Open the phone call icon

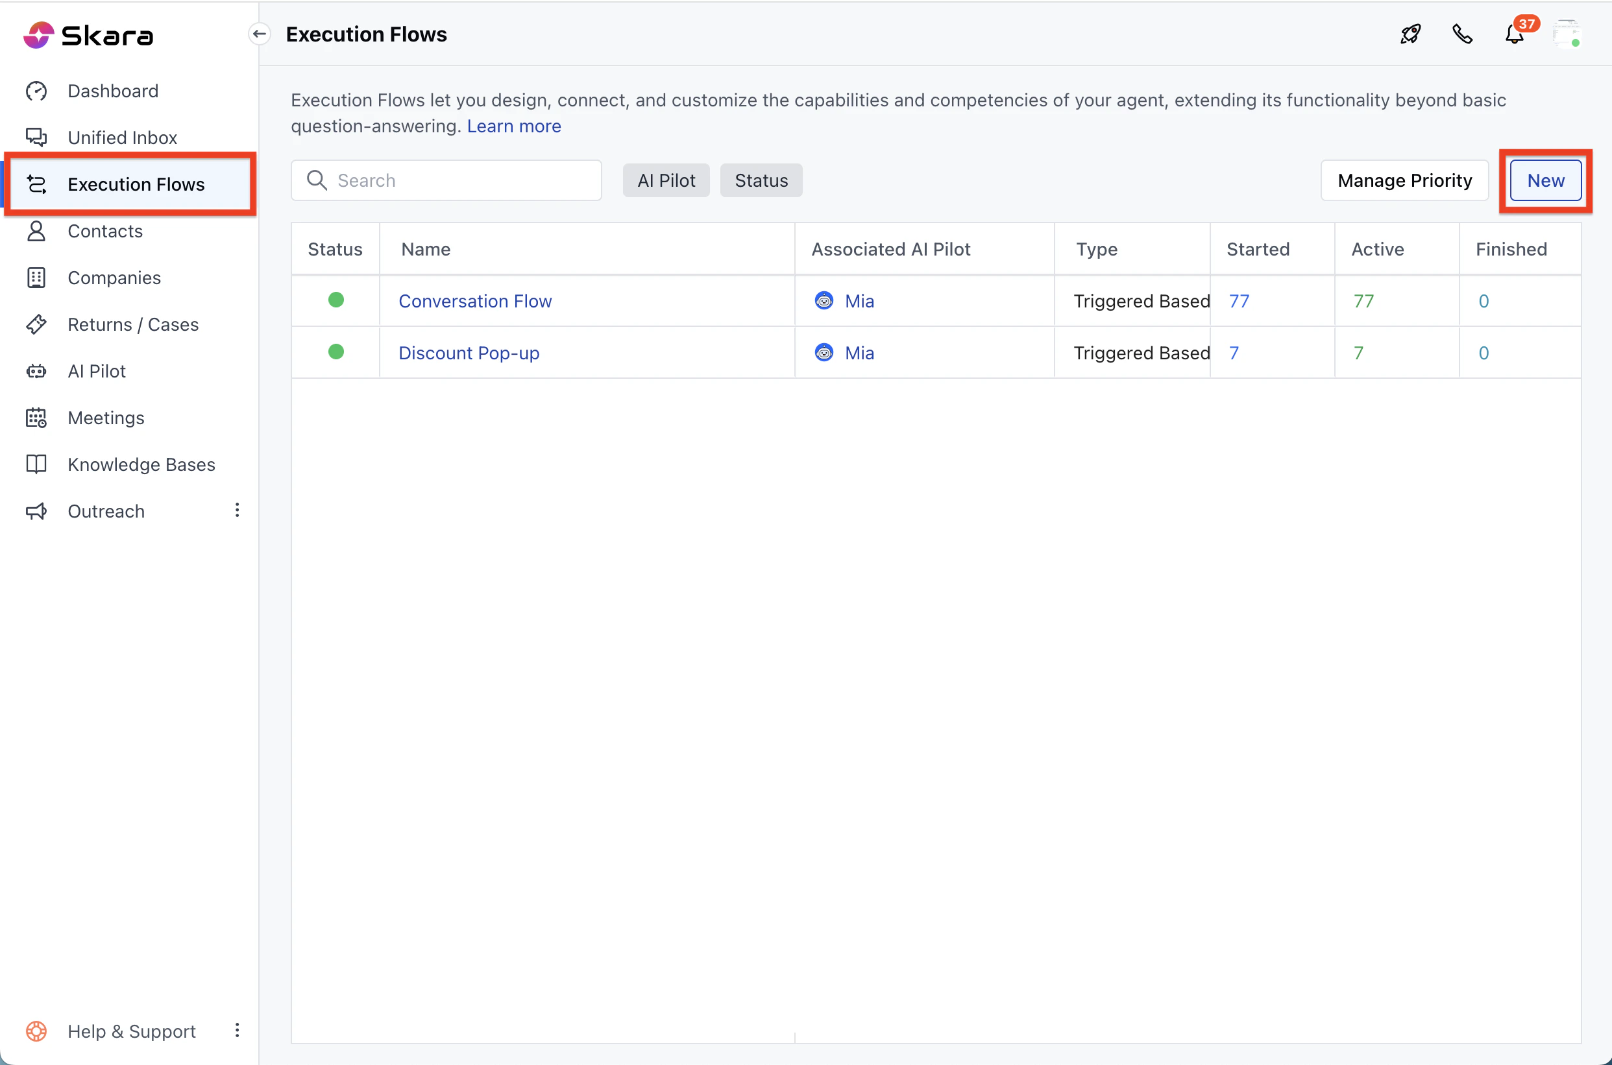pyautogui.click(x=1462, y=34)
